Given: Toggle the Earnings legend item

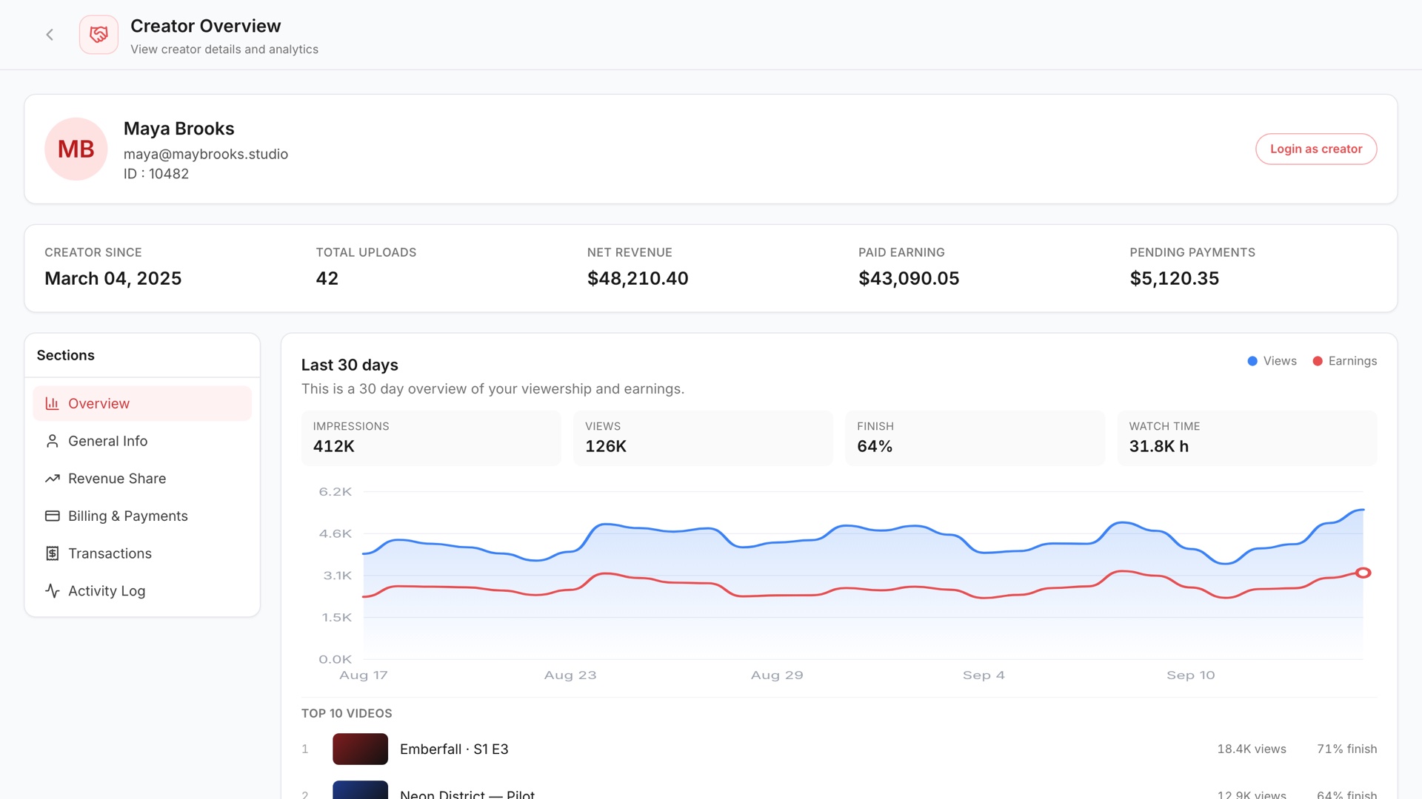Looking at the screenshot, I should tap(1344, 361).
